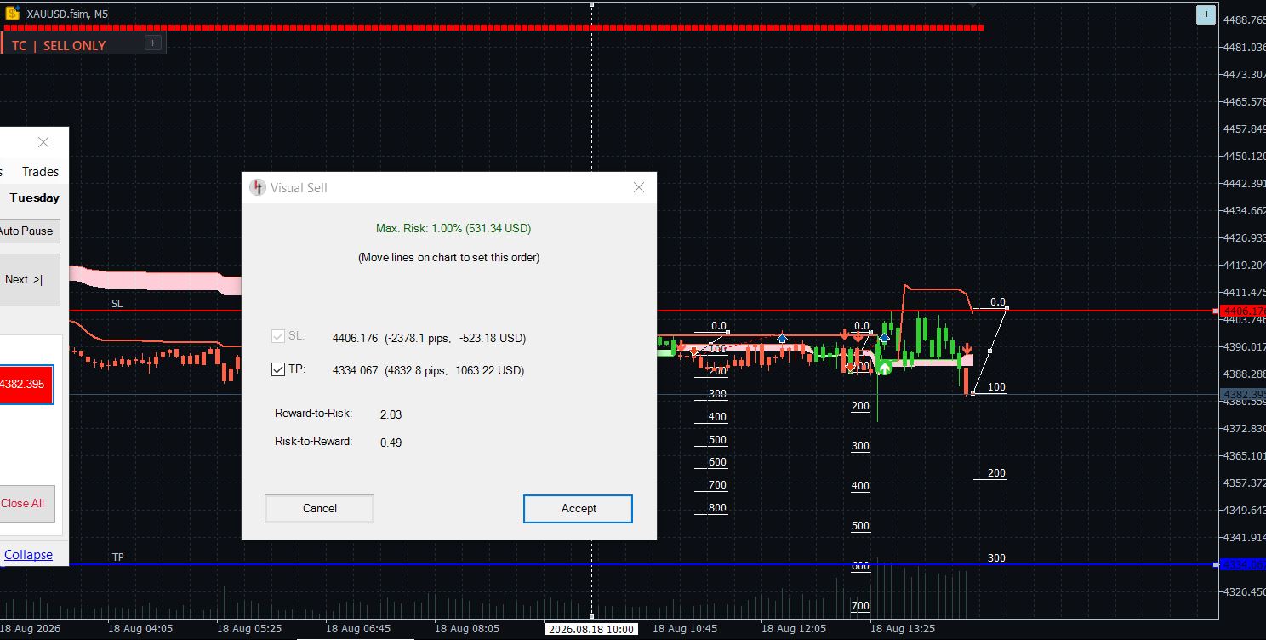The image size is (1266, 640).
Task: Click the Risk-to-Reward: label
Action: 313,442
